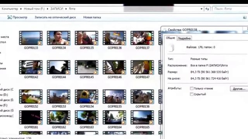The image size is (248, 139).
Task: Select video thumbnail GOPR0155
Action: point(114,97)
